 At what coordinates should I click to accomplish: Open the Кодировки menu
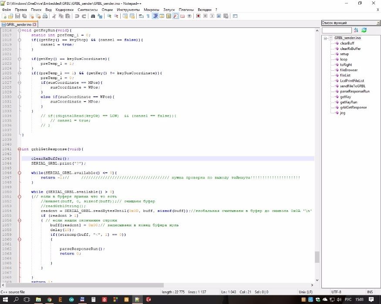click(x=65, y=10)
